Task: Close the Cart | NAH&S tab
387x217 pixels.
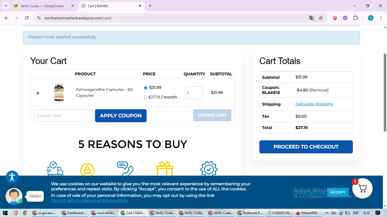Action: point(140,6)
